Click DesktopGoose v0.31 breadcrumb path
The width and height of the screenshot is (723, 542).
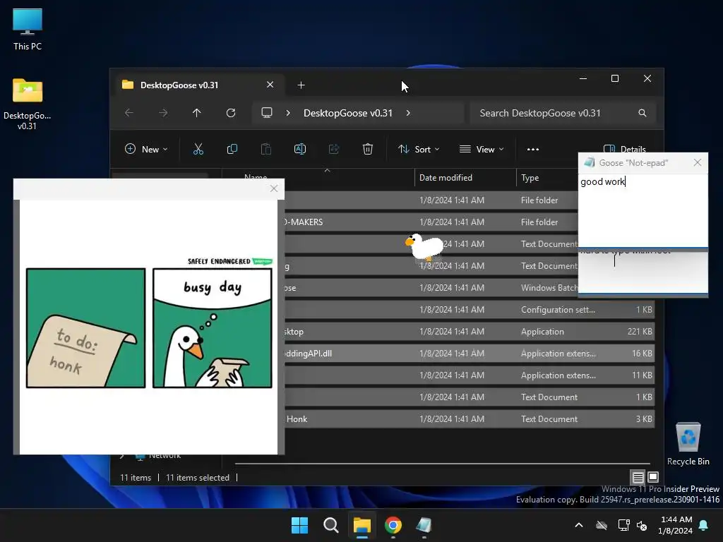coord(348,113)
